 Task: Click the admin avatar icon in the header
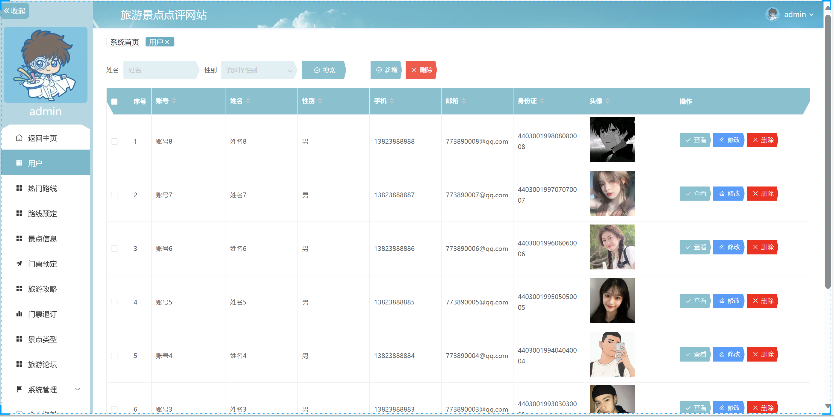772,15
